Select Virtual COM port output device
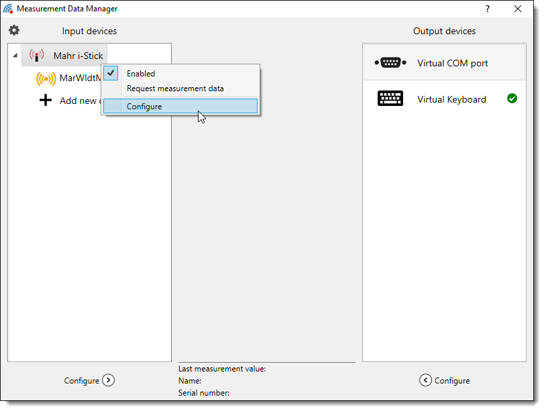544x411 pixels. point(452,63)
